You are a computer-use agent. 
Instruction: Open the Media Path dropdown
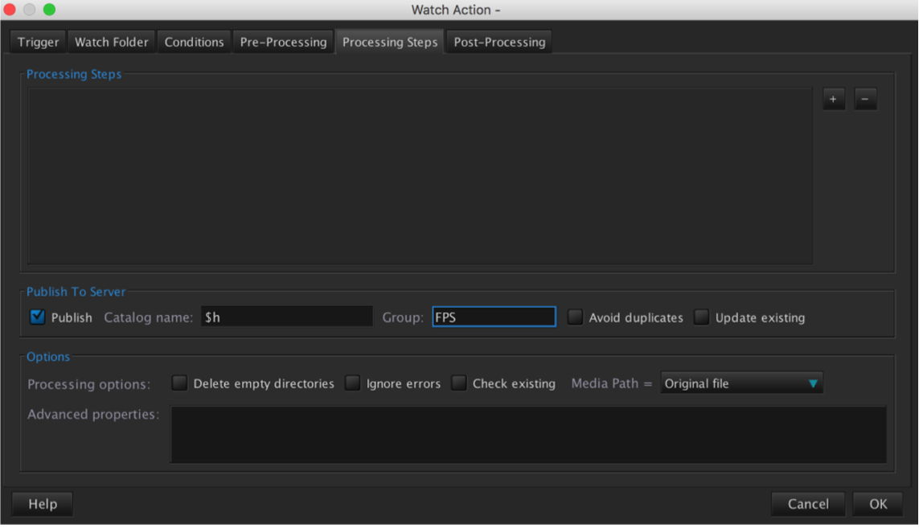pyautogui.click(x=741, y=383)
